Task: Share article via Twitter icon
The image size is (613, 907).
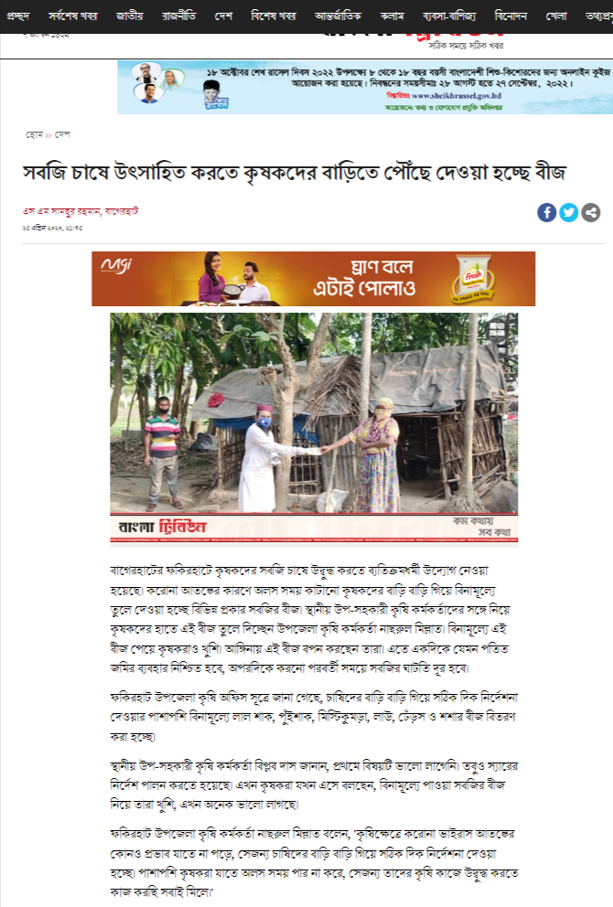Action: click(568, 212)
